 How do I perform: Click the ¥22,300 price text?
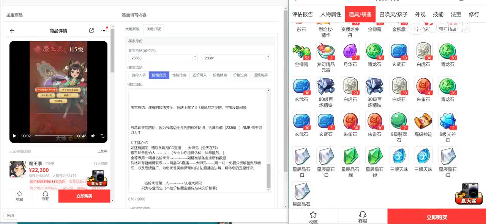(39, 170)
